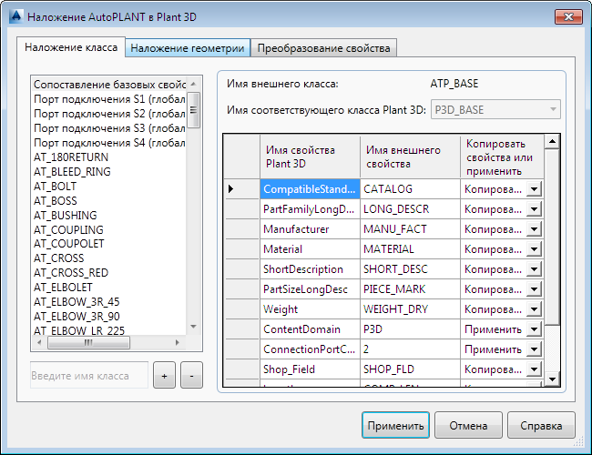The height and width of the screenshot is (455, 592).
Task: Add class with the plus button
Action: 164,376
